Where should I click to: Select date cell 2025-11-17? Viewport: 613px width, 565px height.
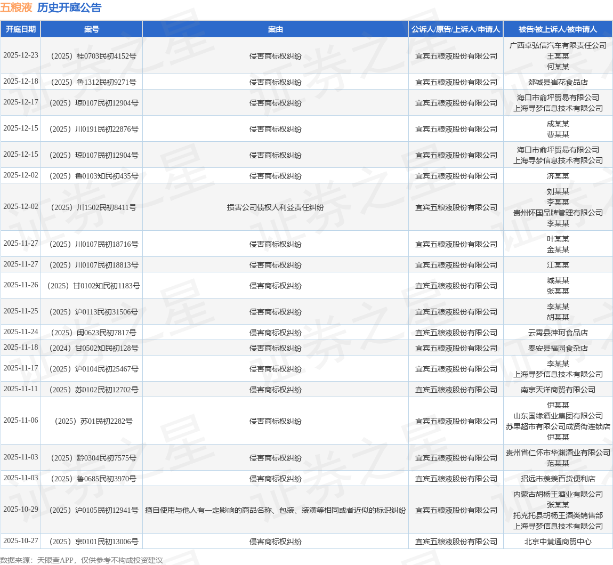point(21,368)
